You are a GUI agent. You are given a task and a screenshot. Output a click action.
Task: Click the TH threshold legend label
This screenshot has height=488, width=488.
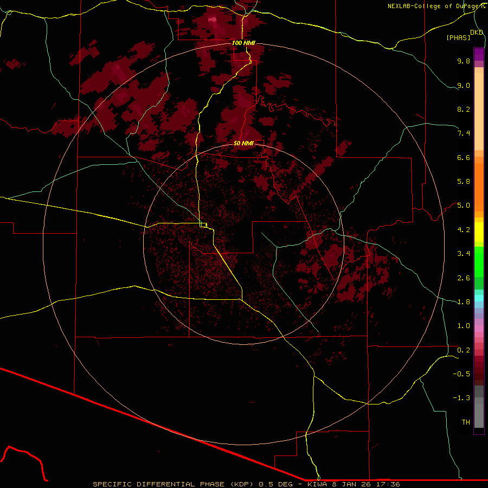click(466, 422)
